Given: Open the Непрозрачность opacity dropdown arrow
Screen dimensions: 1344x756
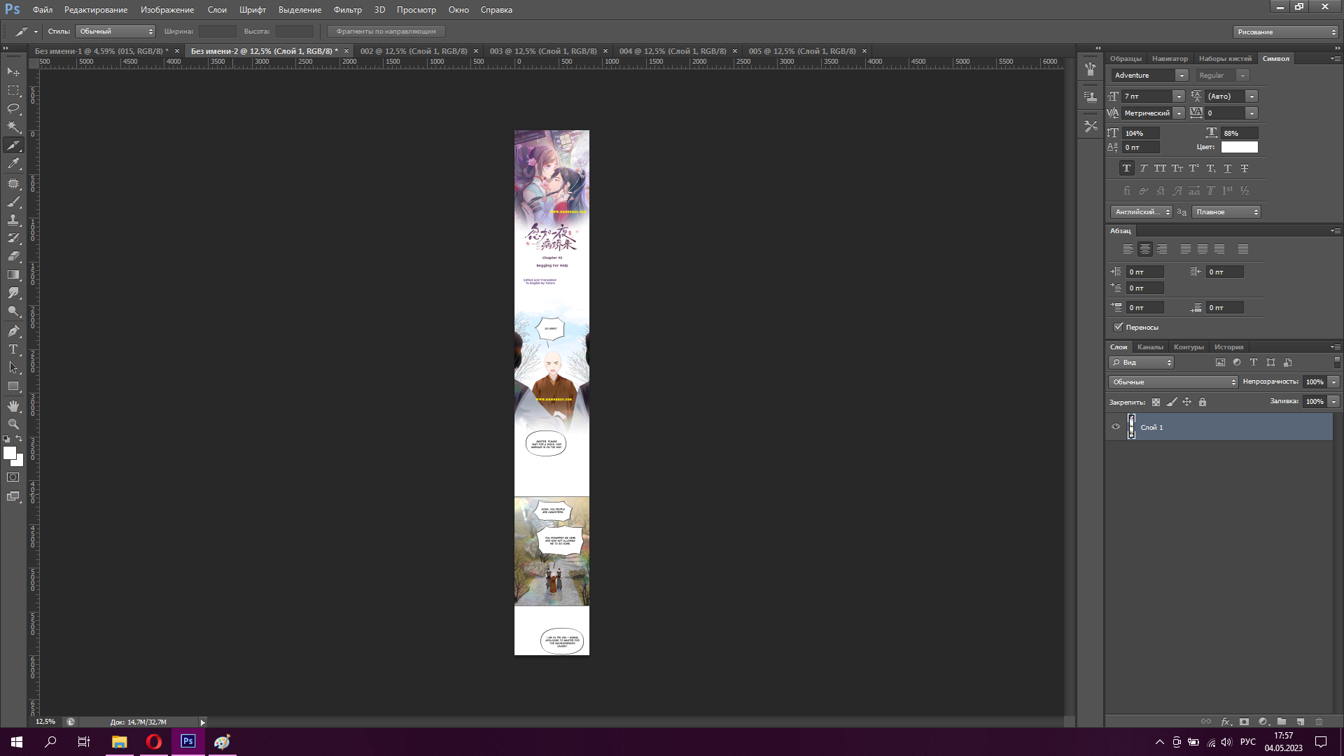Looking at the screenshot, I should click(1334, 382).
